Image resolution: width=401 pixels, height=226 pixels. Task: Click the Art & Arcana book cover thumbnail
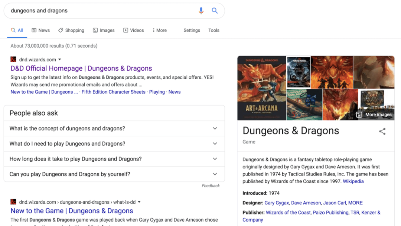(x=261, y=88)
